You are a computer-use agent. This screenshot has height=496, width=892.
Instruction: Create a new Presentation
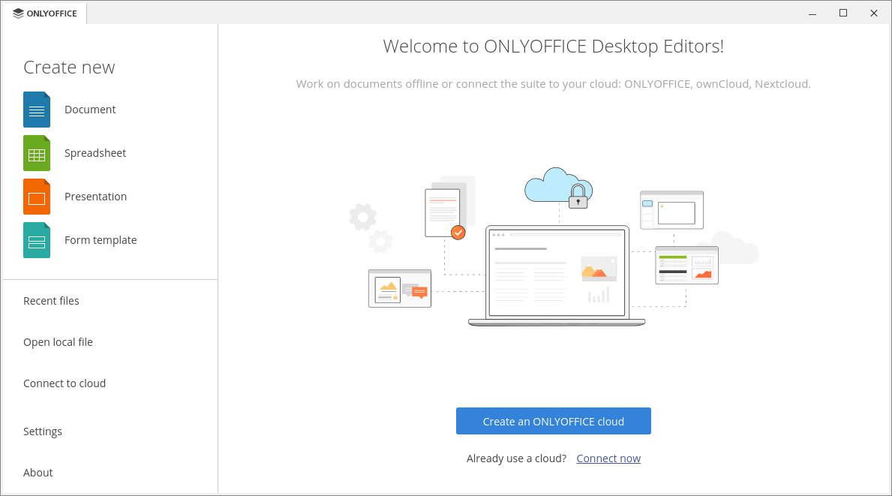[x=95, y=196]
